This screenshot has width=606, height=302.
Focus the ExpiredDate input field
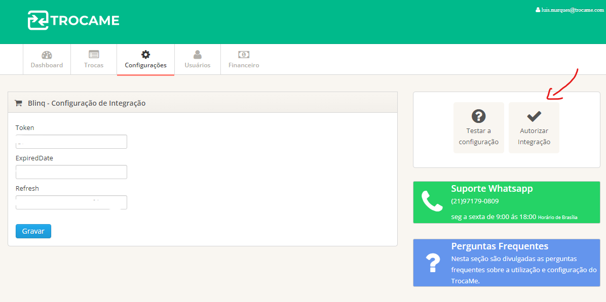71,172
